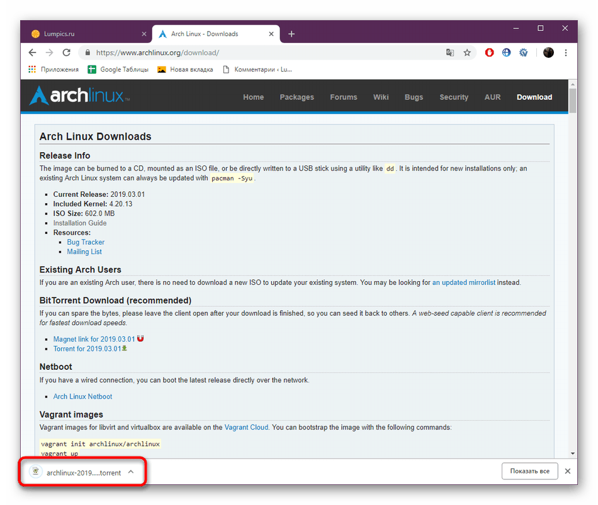Viewport: 598px width, 505px height.
Task: Click the Показать все button
Action: pos(530,471)
